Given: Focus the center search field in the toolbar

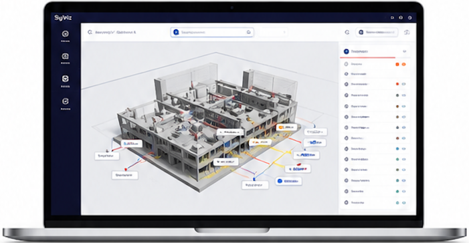Looking at the screenshot, I should [x=212, y=32].
